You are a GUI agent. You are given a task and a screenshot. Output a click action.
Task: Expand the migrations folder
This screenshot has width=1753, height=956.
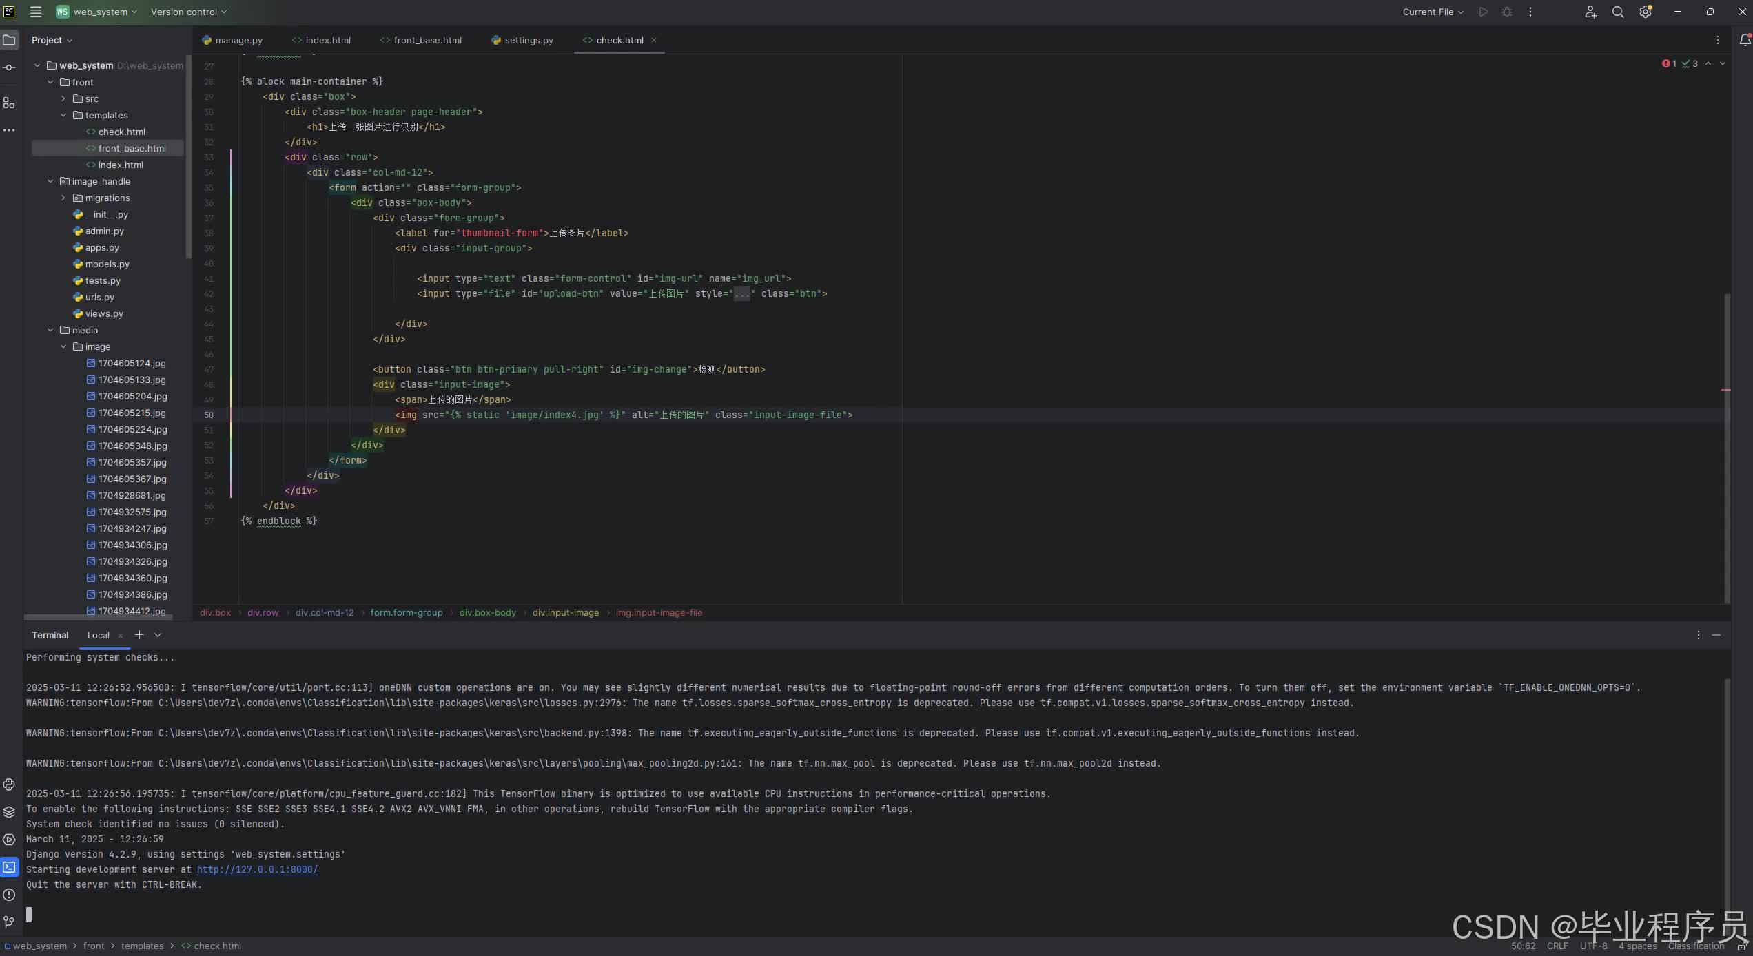[63, 198]
